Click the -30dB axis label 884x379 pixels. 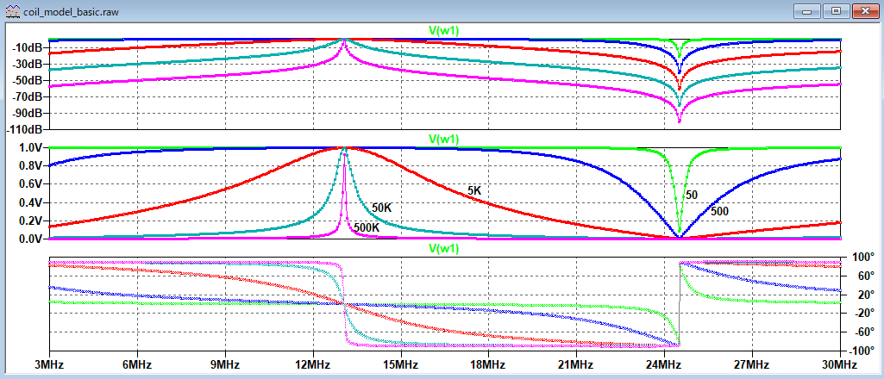point(28,65)
